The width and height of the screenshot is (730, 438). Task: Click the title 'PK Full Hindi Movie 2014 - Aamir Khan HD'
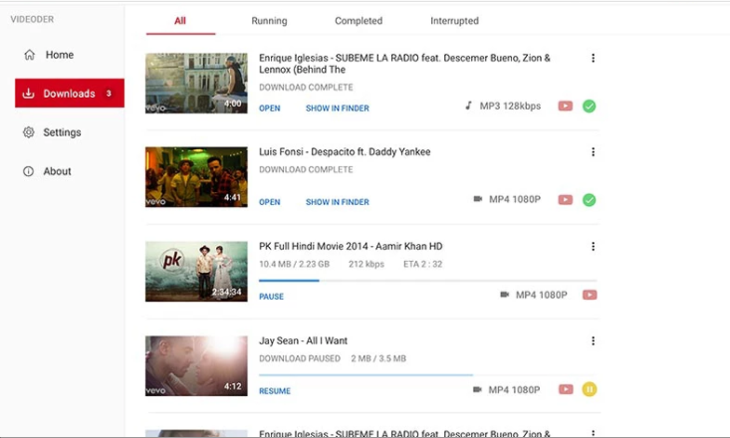tap(351, 246)
